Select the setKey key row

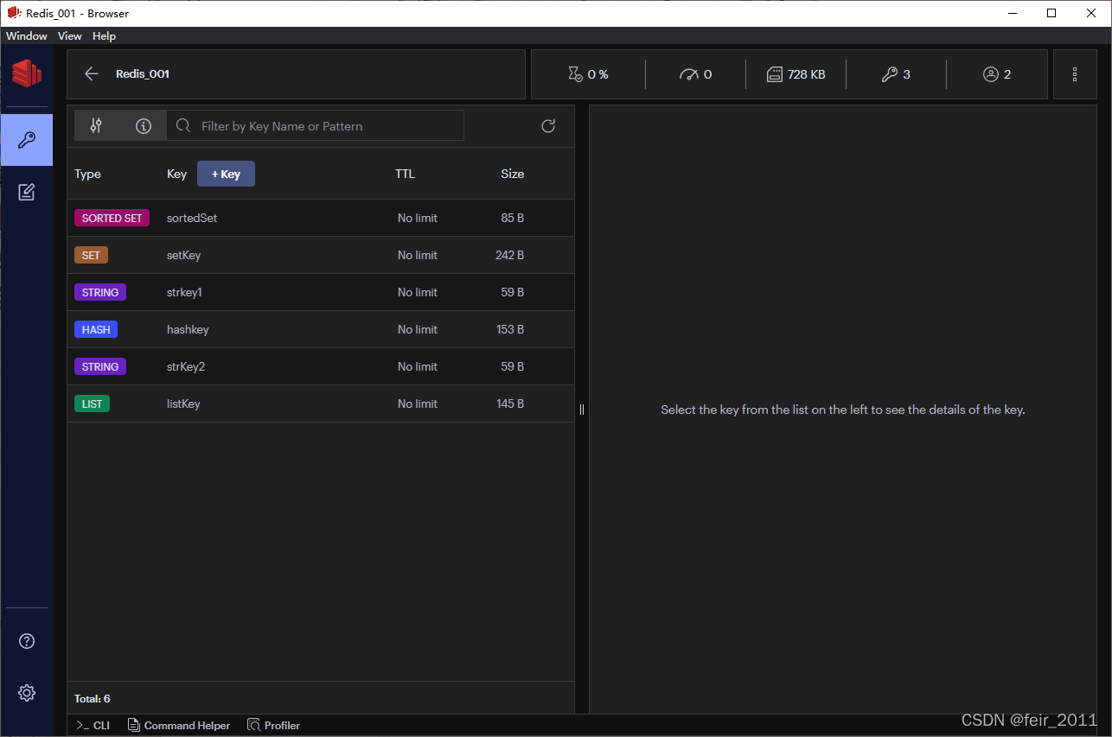(321, 255)
